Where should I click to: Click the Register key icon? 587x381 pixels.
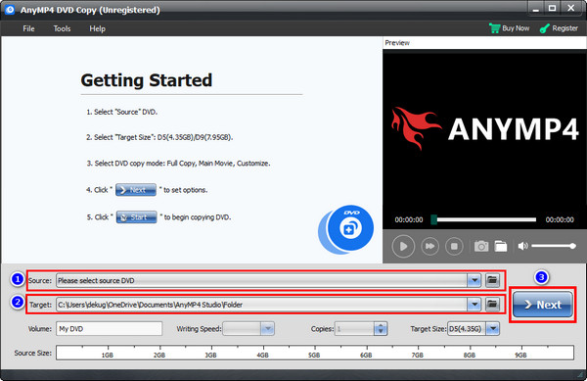point(545,28)
